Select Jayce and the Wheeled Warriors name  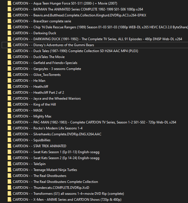(47, 99)
